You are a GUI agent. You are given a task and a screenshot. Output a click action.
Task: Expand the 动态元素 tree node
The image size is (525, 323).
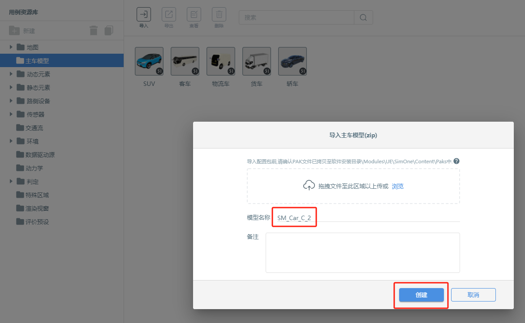point(11,74)
